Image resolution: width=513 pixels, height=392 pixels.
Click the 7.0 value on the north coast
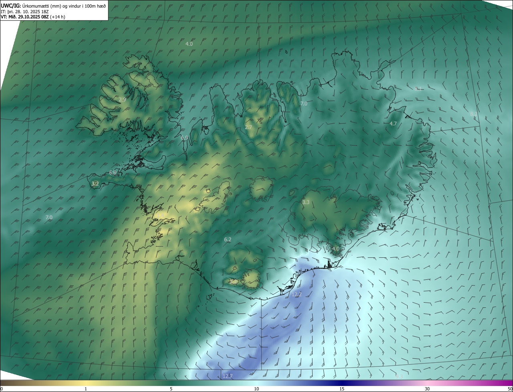click(x=304, y=103)
